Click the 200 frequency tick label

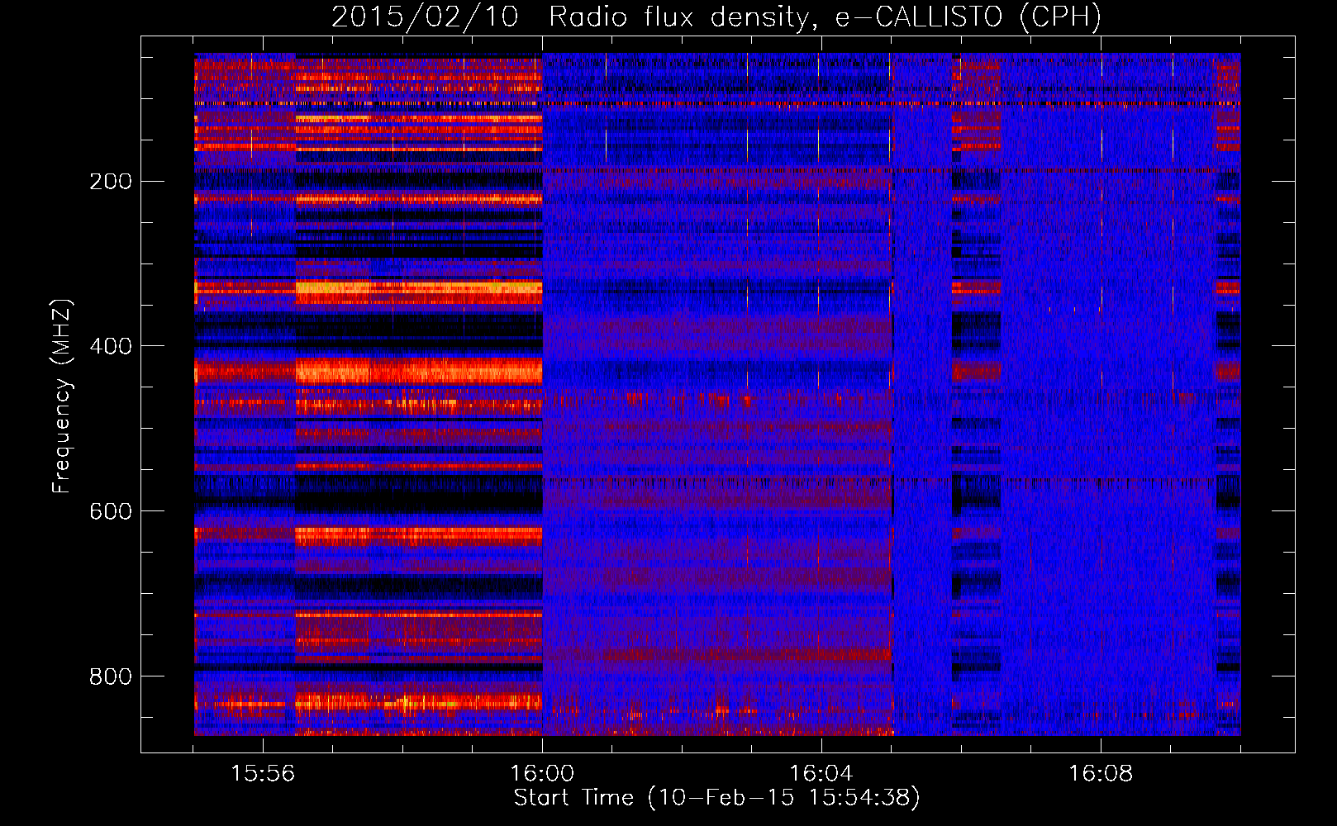tap(110, 181)
